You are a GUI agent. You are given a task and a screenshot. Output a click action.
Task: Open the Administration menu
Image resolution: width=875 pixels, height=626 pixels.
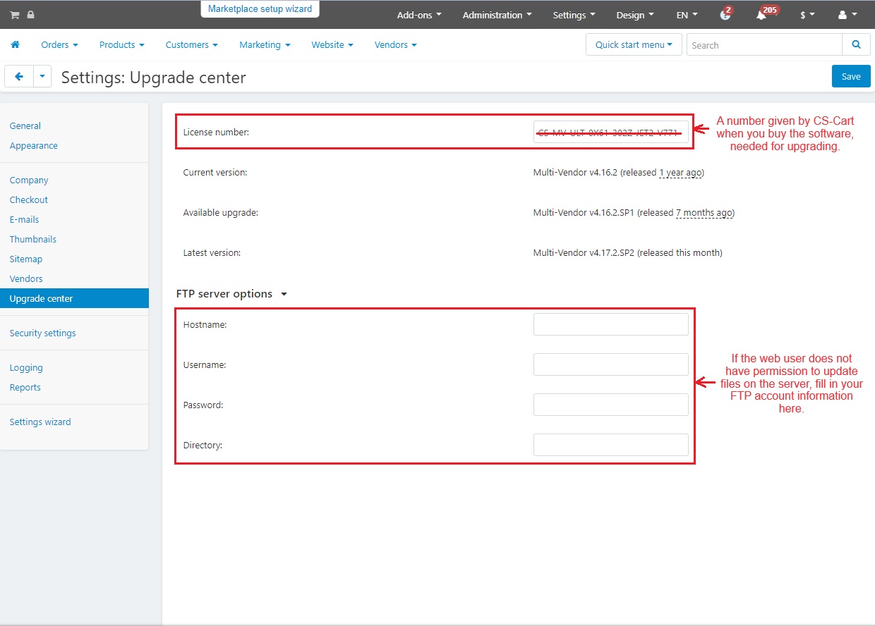(x=497, y=15)
